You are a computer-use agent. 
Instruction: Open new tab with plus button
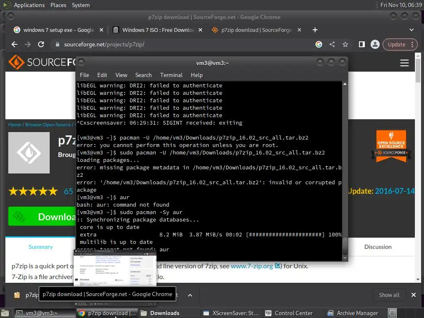tap(315, 30)
